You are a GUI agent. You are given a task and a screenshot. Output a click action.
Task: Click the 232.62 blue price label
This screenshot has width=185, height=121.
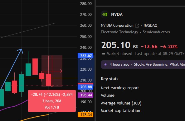point(85,55)
